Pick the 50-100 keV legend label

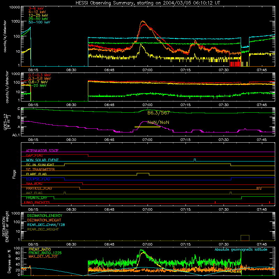point(39,22)
